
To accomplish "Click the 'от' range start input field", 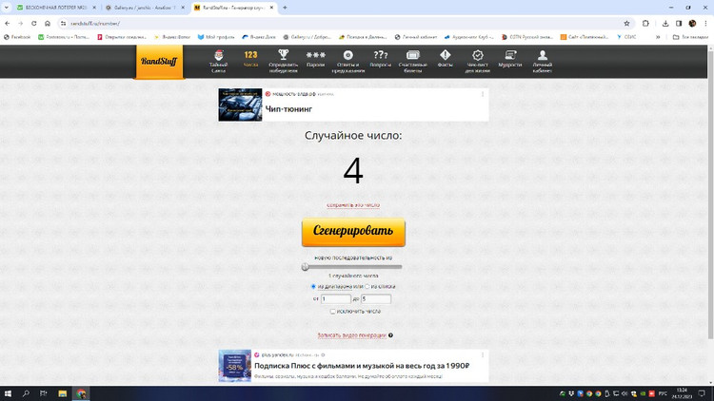I will (336, 298).
